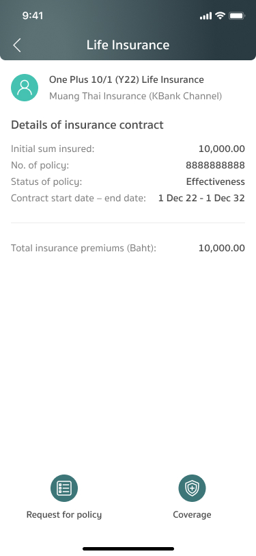Tap the Wi-Fi status icon
Screen dimensions: 256x556
coord(221,16)
